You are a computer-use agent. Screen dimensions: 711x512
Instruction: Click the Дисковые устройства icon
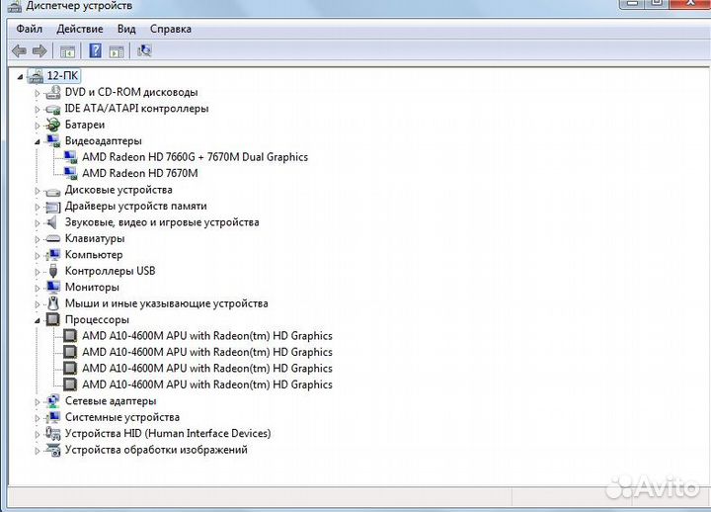(x=53, y=191)
